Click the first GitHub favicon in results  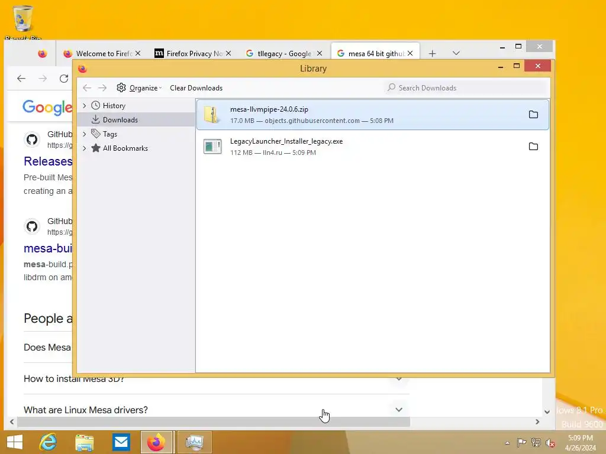tap(32, 140)
